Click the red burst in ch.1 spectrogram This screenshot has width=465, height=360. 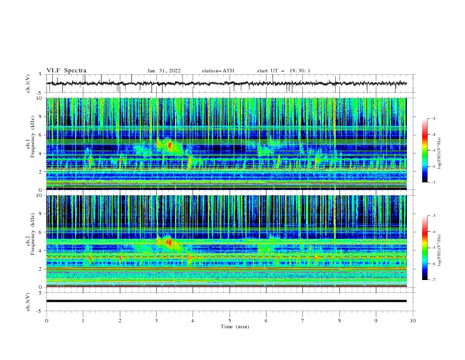(x=170, y=145)
